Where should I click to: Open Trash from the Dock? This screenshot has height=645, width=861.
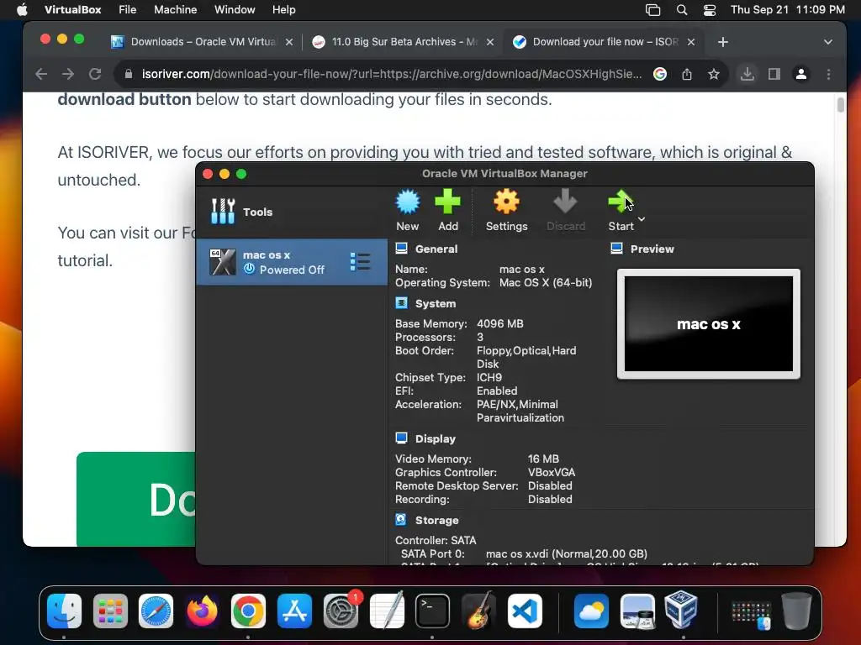[796, 611]
